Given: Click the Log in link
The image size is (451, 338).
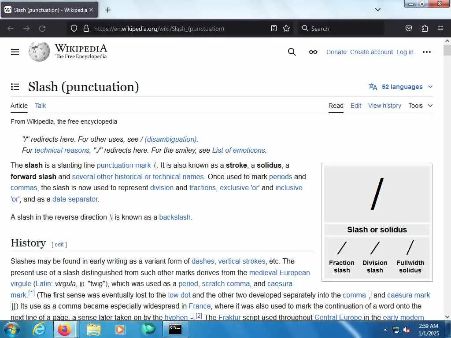Looking at the screenshot, I should 405,52.
